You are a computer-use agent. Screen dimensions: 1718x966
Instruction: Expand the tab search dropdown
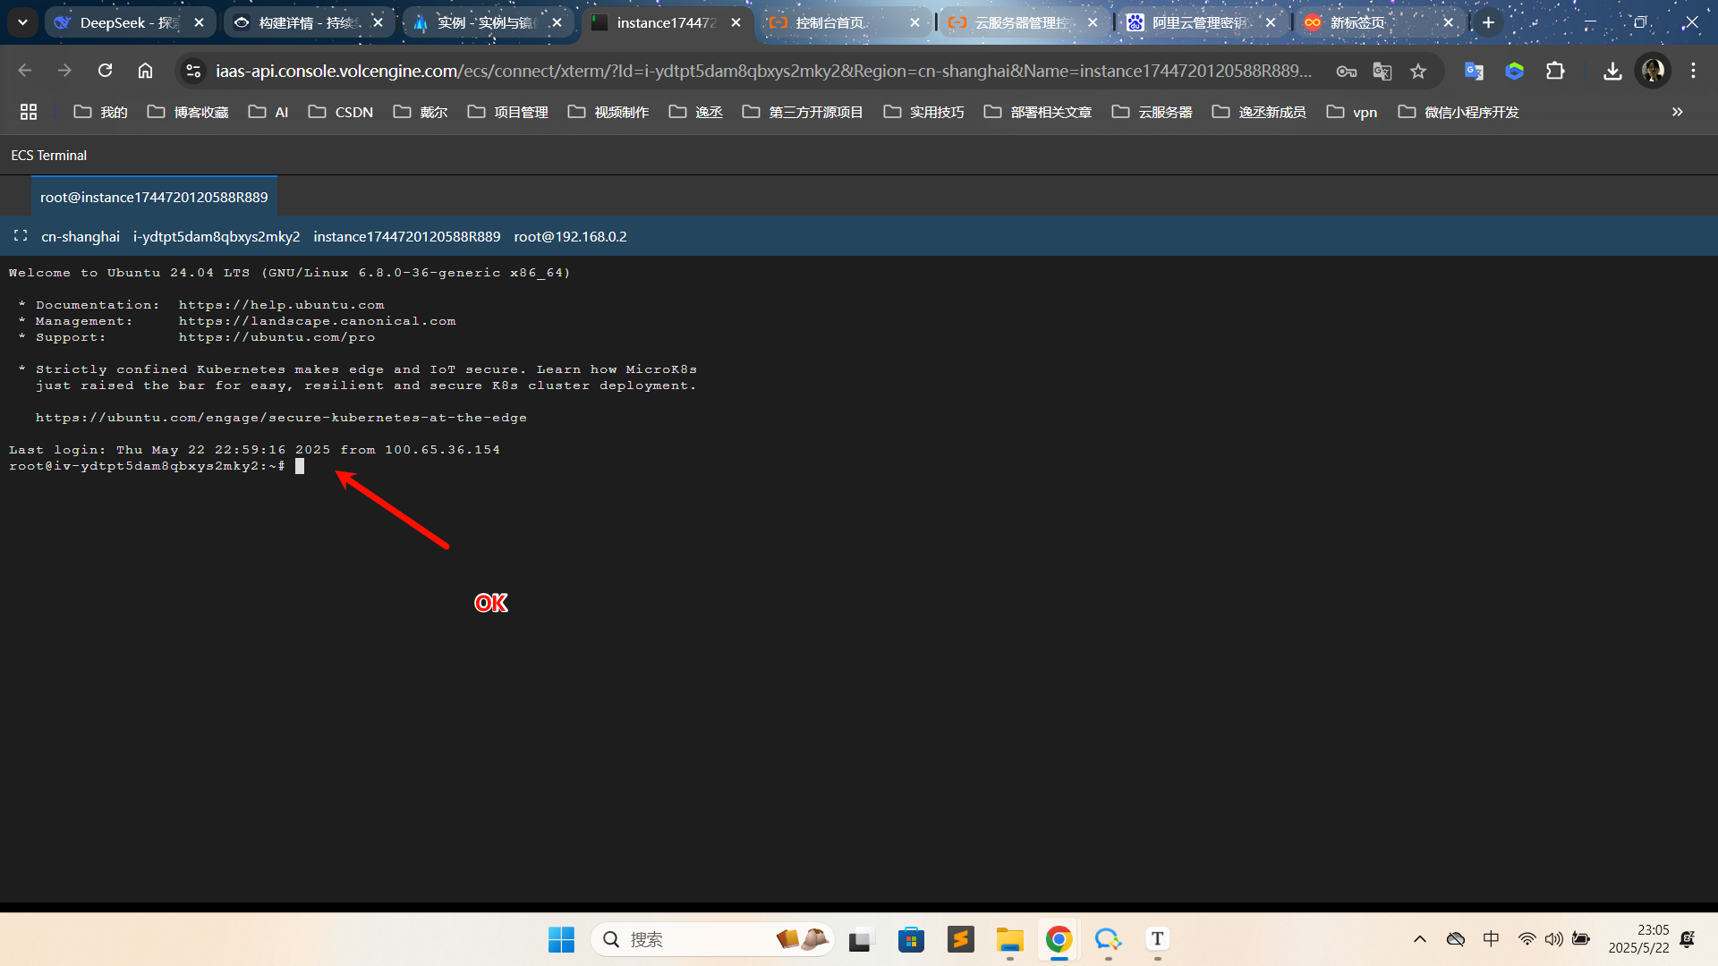[22, 22]
